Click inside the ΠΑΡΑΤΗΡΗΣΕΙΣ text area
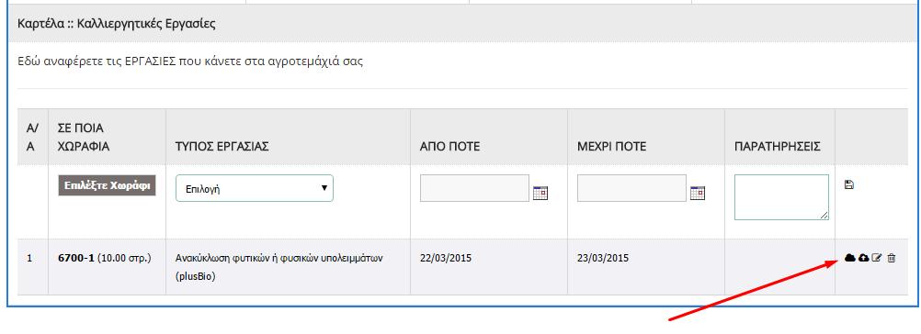This screenshot has height=334, width=921. click(782, 197)
